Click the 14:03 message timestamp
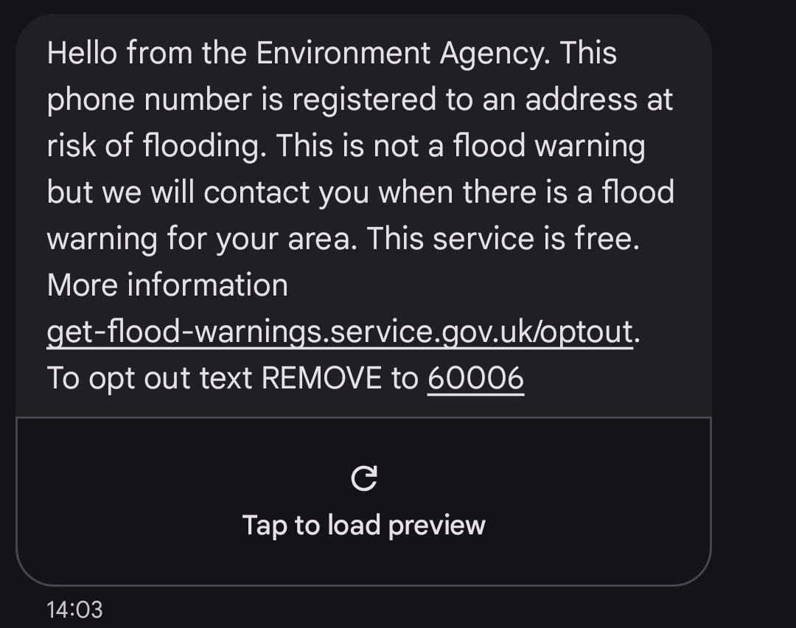796x628 pixels. click(x=74, y=610)
